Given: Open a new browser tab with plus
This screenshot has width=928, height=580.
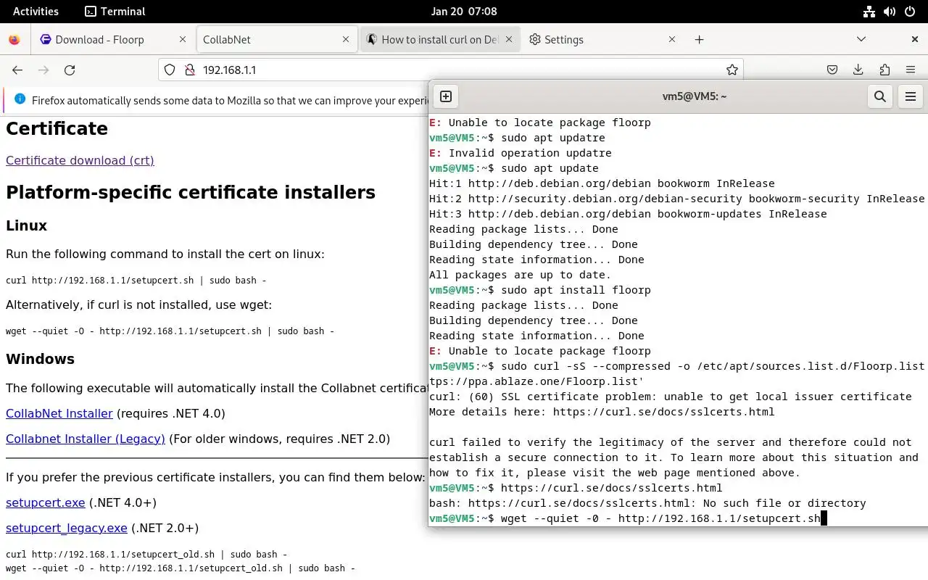Looking at the screenshot, I should [699, 40].
